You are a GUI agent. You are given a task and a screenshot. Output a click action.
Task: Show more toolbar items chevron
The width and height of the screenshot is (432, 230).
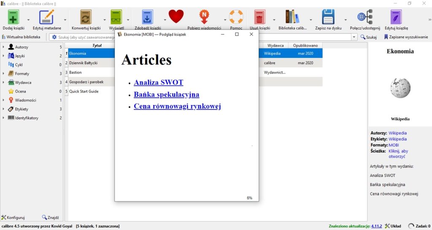(x=429, y=20)
